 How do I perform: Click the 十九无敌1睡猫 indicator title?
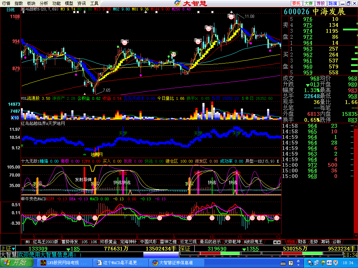click(35, 161)
